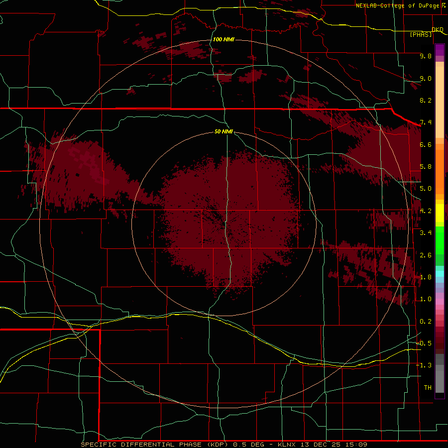The width and height of the screenshot is (448, 448).
Task: Click the 8.2 scale value
Action: tap(426, 100)
